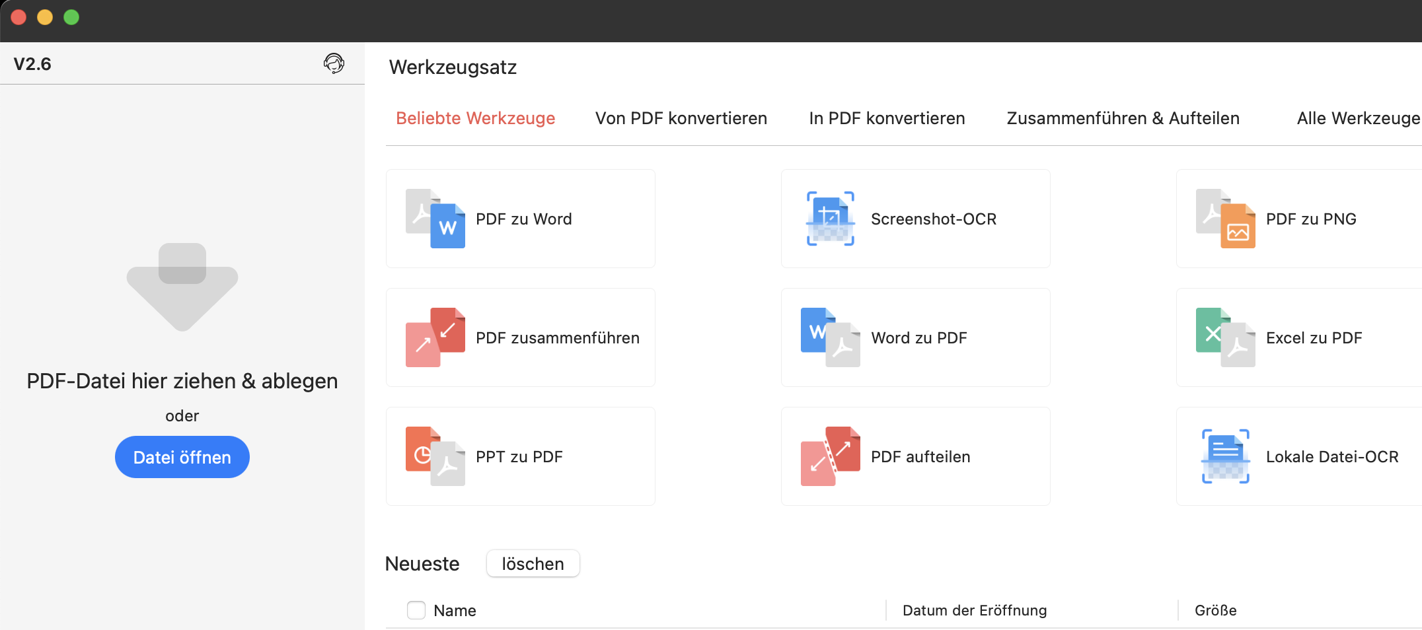
Task: Click the Datum der Eröffnung column header
Action: pos(973,610)
